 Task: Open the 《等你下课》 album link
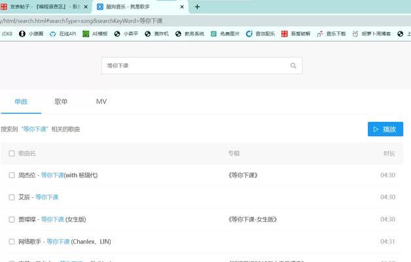point(243,175)
